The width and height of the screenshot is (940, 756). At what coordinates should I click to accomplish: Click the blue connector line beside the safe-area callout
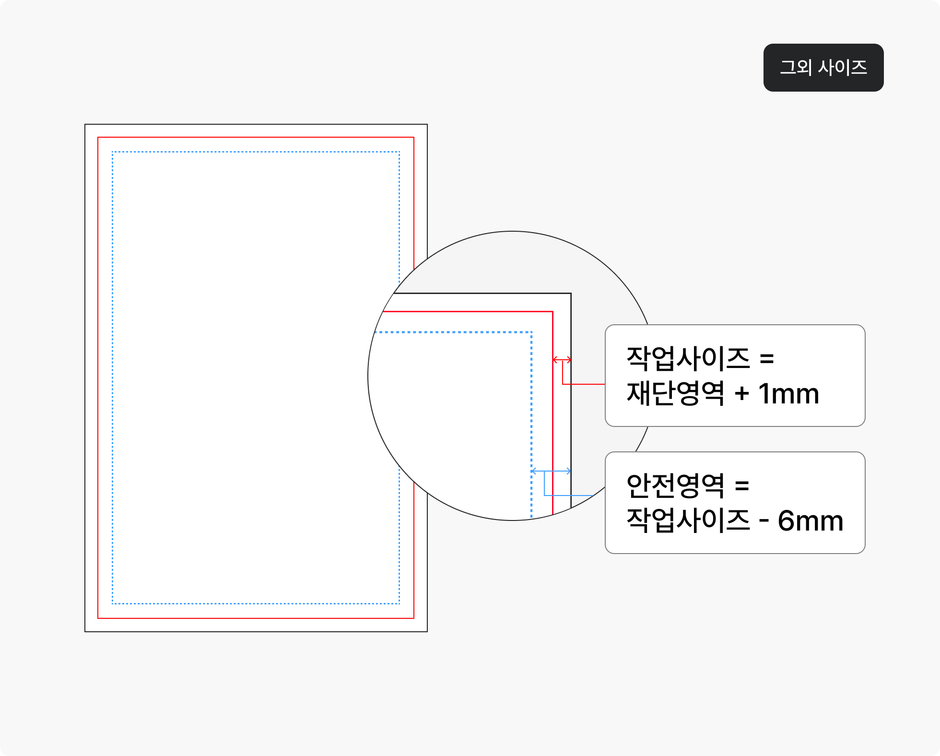click(x=569, y=495)
